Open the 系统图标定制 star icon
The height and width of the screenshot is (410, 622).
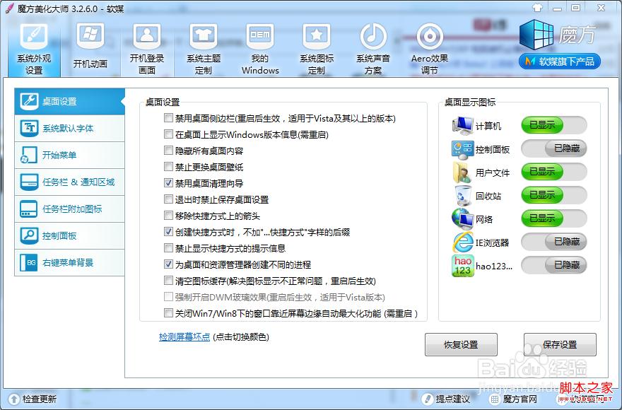317,37
